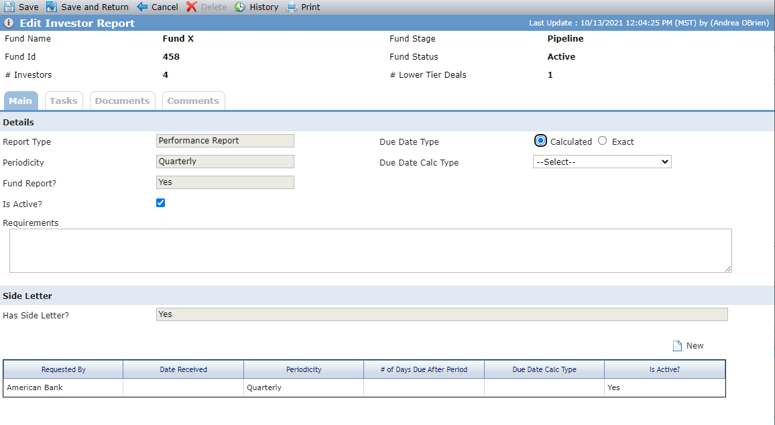Click the Save floppy disk icon
Viewport: 775px width, 425px height.
(x=9, y=7)
